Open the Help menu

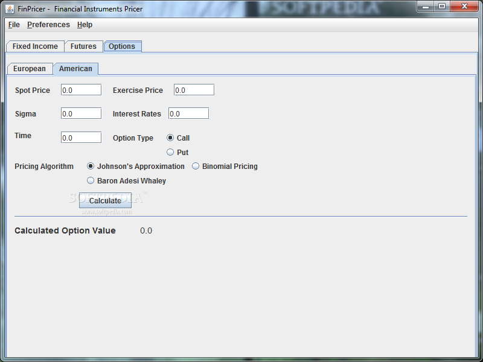pyautogui.click(x=85, y=25)
